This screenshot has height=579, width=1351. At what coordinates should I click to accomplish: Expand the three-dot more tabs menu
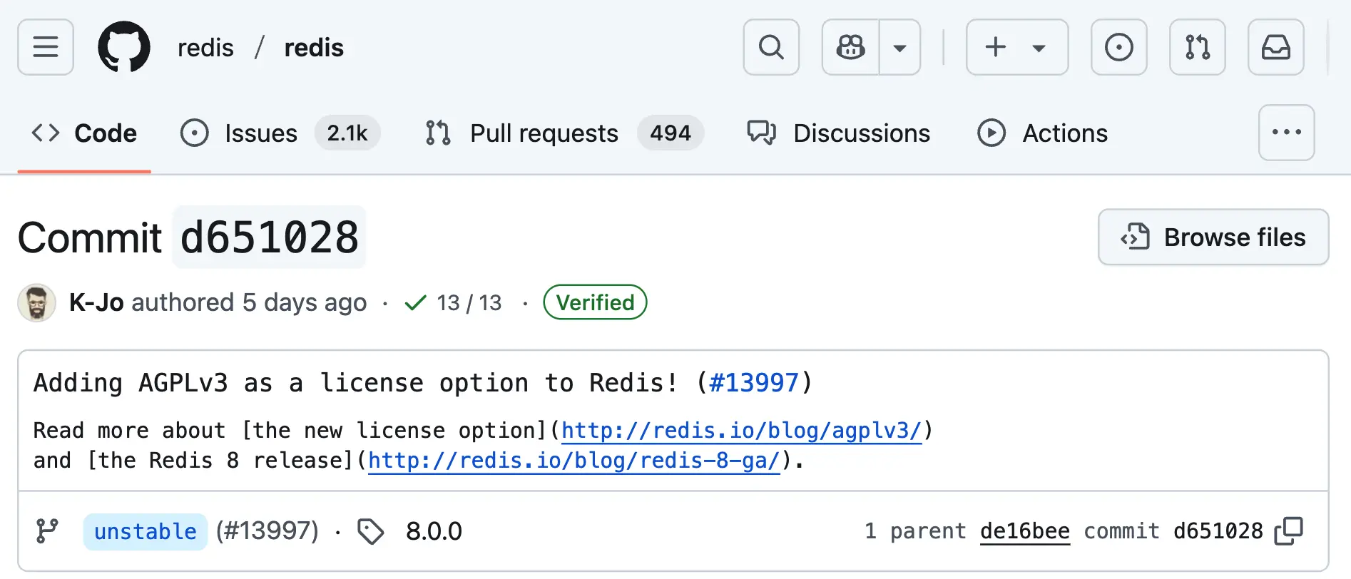pos(1286,133)
